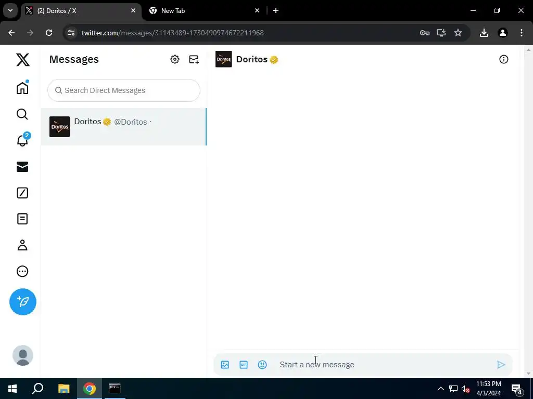Open the taskbar clock and date
This screenshot has width=533, height=399.
488,389
